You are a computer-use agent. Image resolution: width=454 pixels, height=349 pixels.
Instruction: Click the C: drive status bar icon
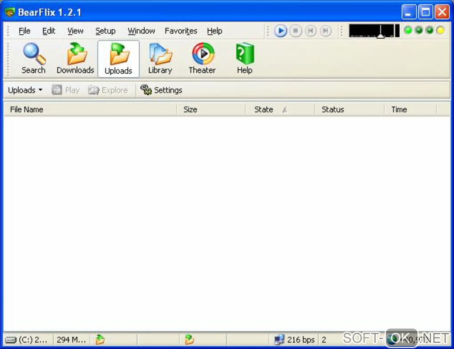(x=11, y=340)
